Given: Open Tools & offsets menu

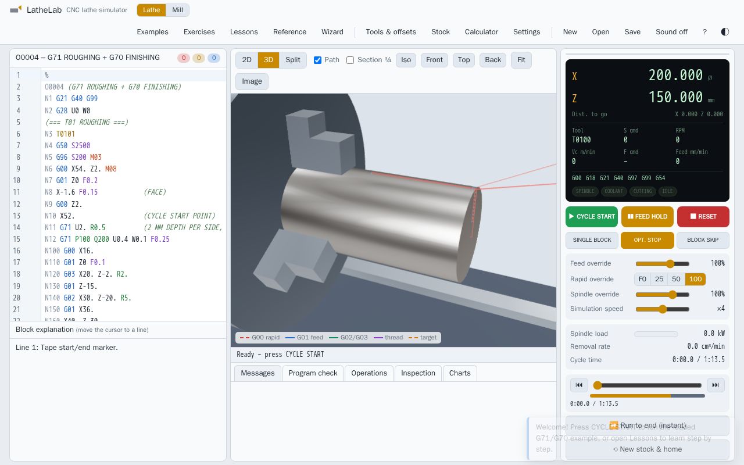Looking at the screenshot, I should coord(391,32).
